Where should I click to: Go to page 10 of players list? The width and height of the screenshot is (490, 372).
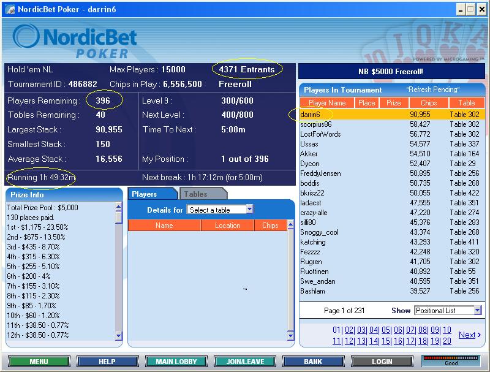[x=447, y=330]
